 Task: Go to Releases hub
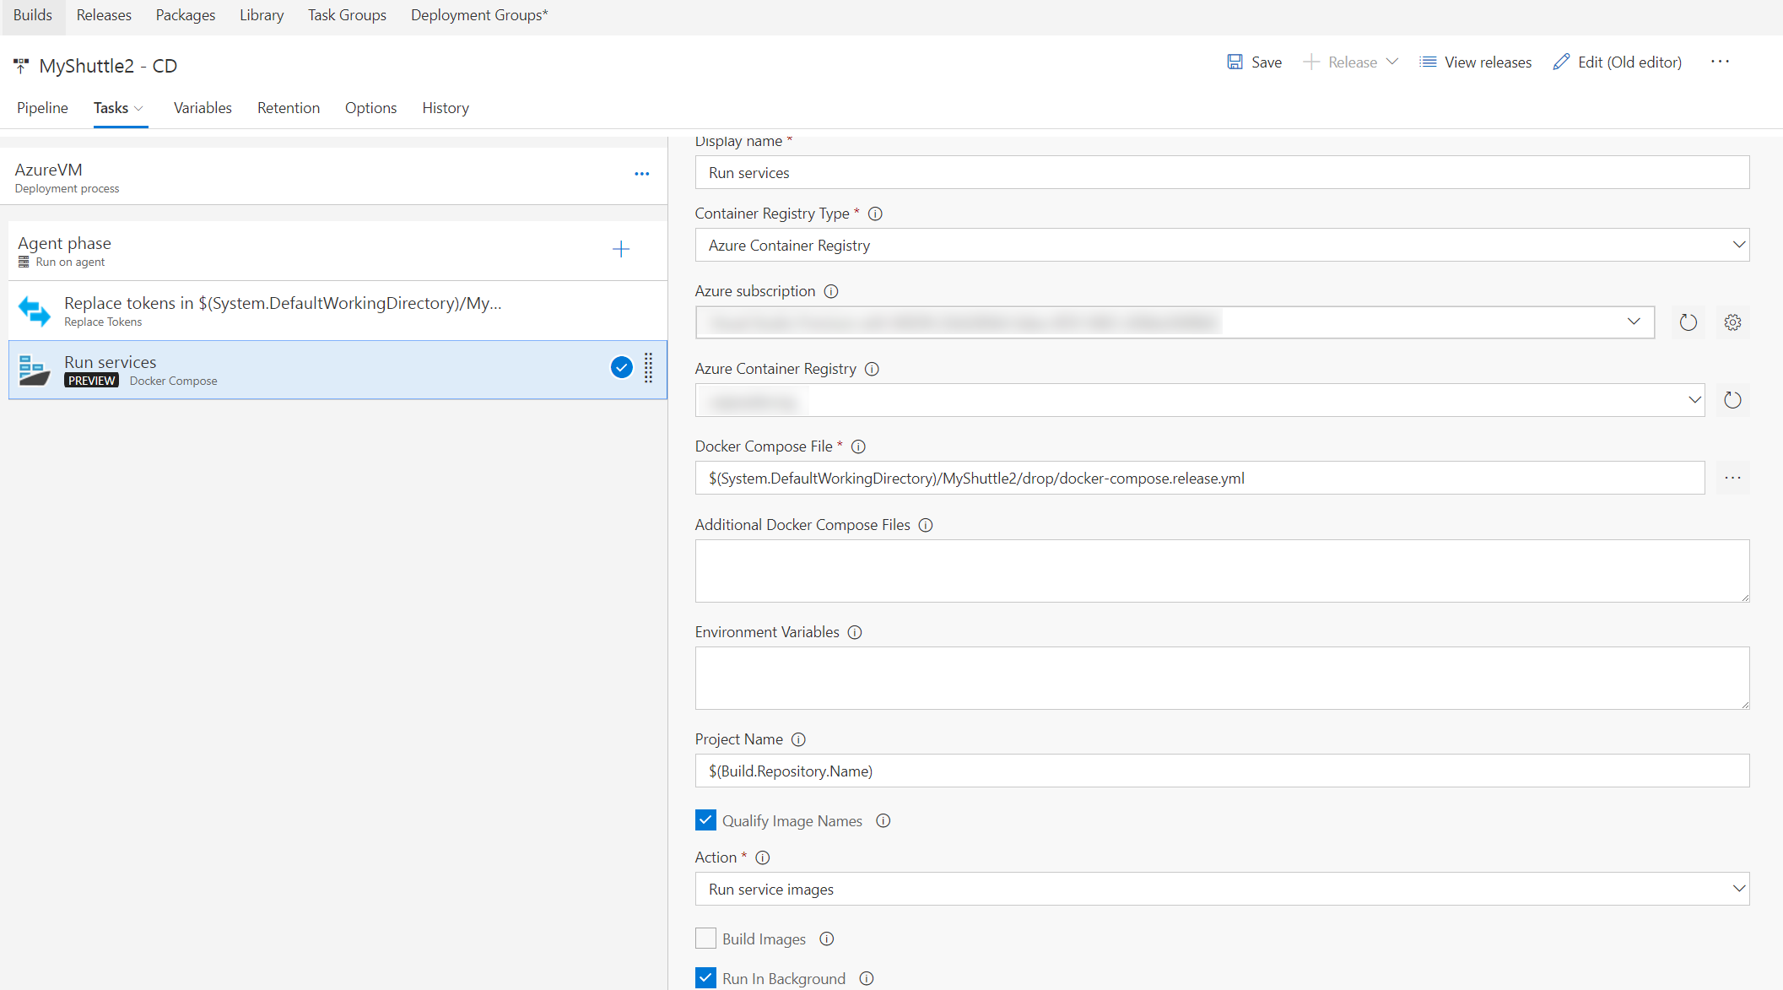coord(104,15)
